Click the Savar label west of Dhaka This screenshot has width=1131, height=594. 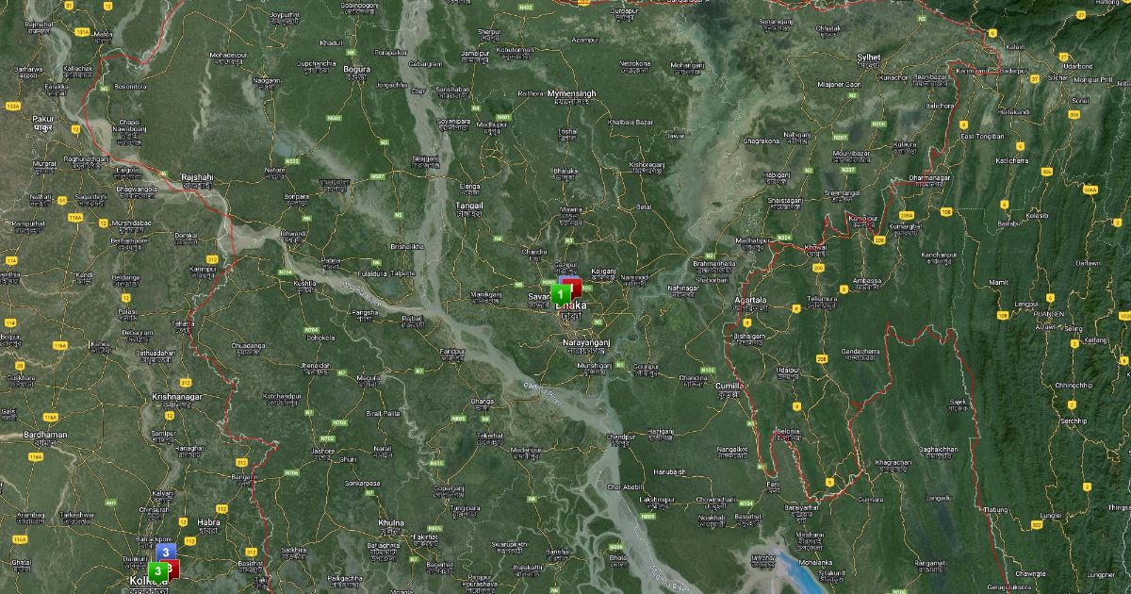[x=538, y=296]
